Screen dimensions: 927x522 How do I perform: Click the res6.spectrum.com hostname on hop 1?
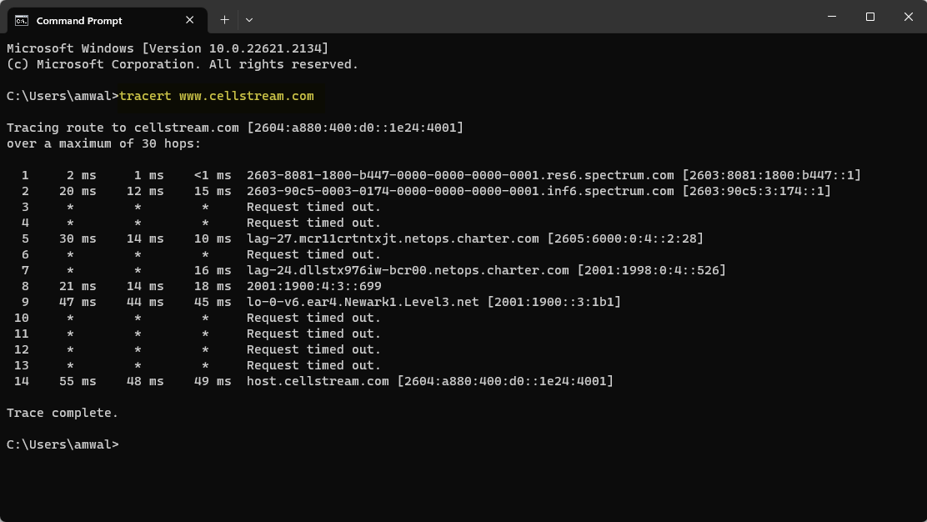coord(460,175)
